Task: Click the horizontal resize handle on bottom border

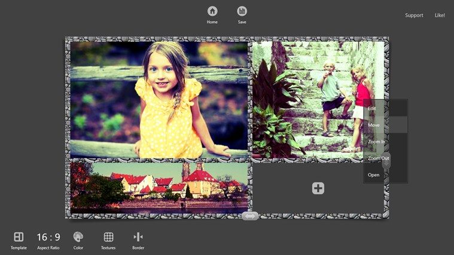Action: [x=250, y=216]
